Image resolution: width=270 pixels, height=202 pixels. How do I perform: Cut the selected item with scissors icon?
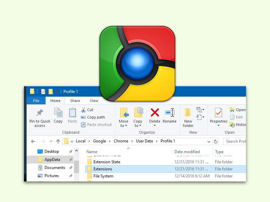click(83, 110)
